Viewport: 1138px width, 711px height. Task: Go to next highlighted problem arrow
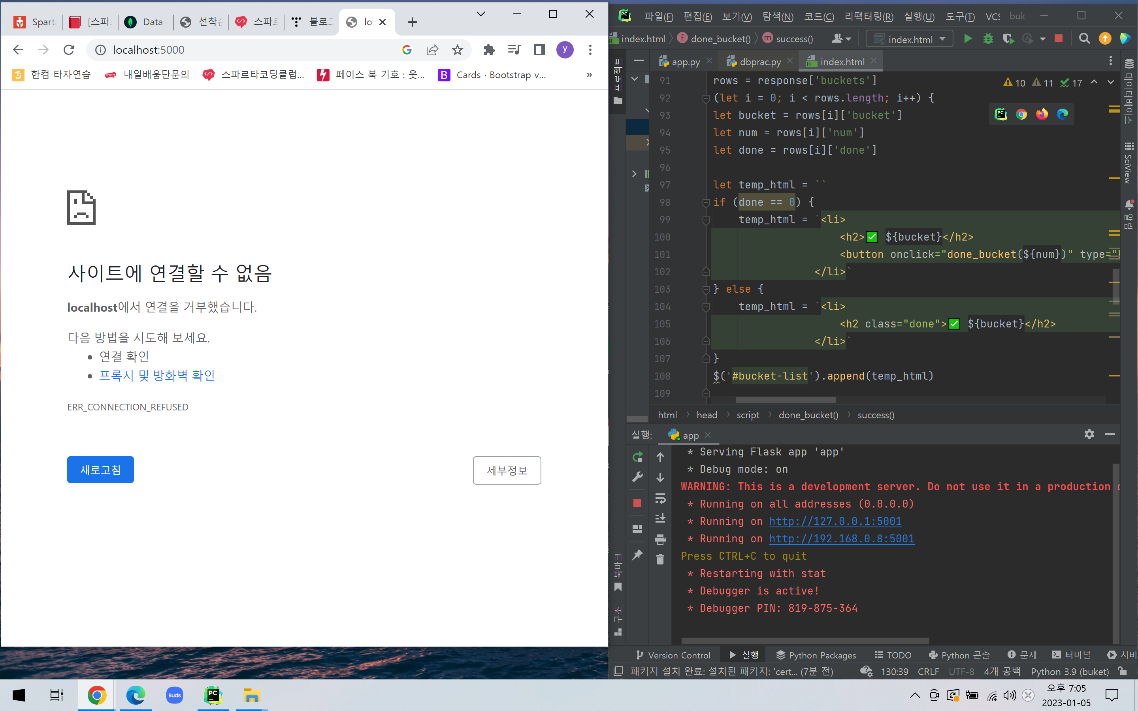point(1111,82)
